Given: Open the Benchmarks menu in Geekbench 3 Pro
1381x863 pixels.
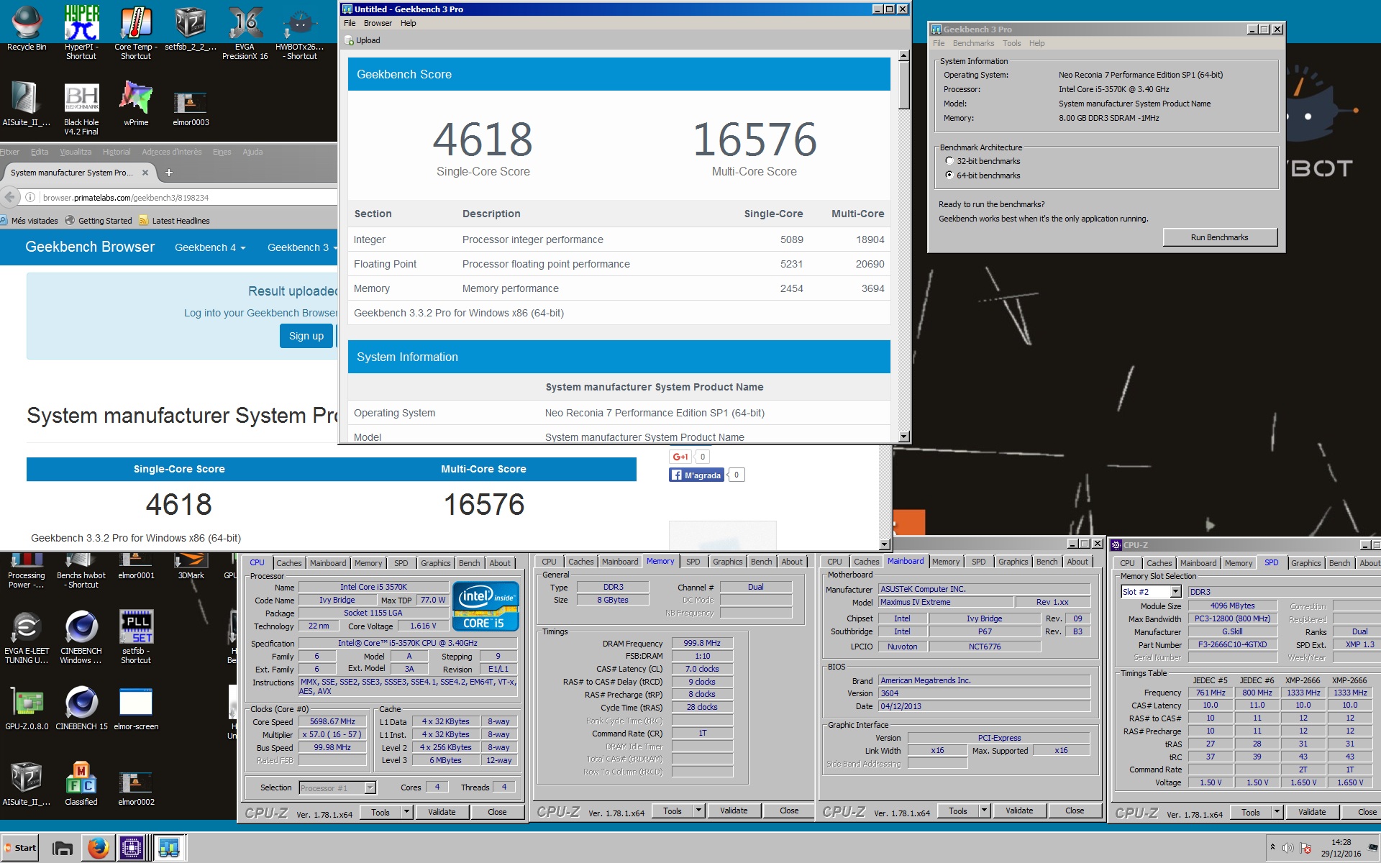Looking at the screenshot, I should (973, 43).
